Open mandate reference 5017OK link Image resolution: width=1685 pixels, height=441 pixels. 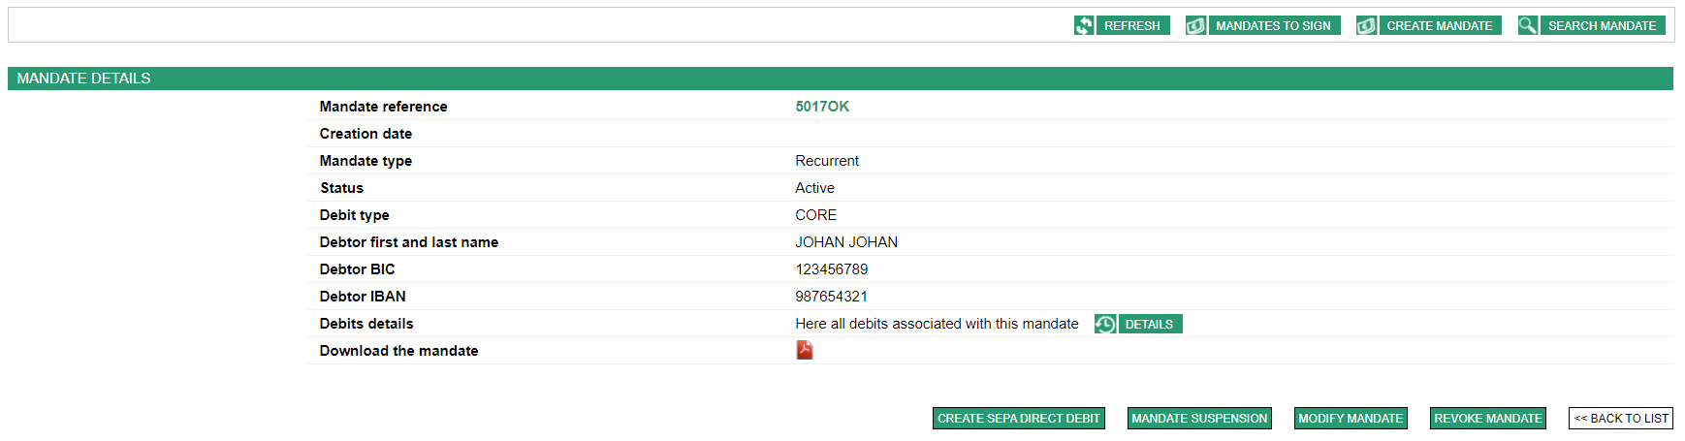point(822,107)
